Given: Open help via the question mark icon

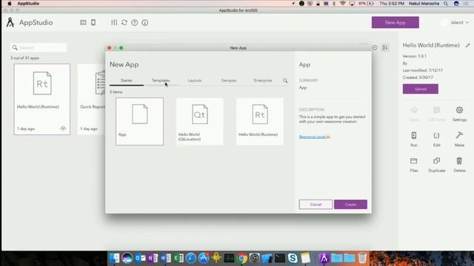Looking at the screenshot, I should (x=135, y=23).
